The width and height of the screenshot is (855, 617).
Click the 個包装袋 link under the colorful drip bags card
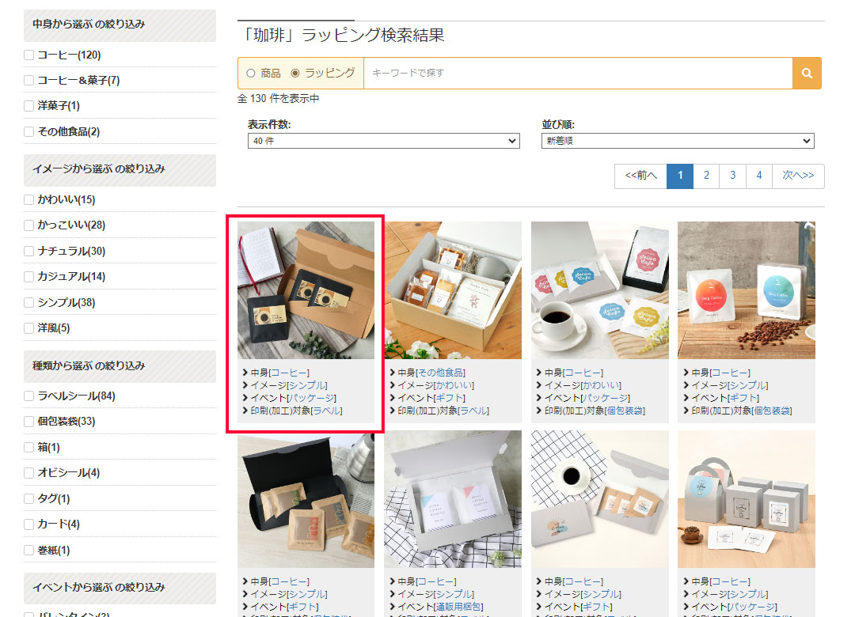click(x=625, y=411)
